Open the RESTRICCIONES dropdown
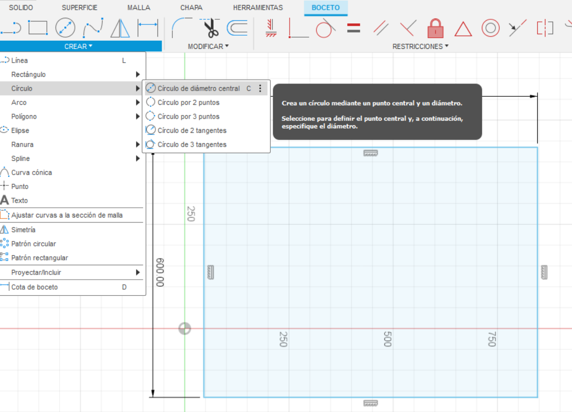Screen dimensions: 572x412 (x=420, y=46)
